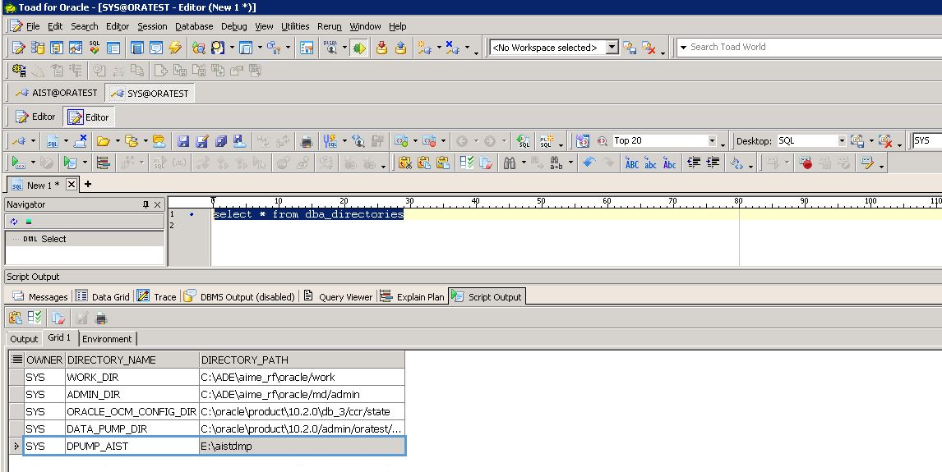Select the ORACLE_OCM_CONFIG_DIR cell
942x472 pixels.
click(132, 411)
